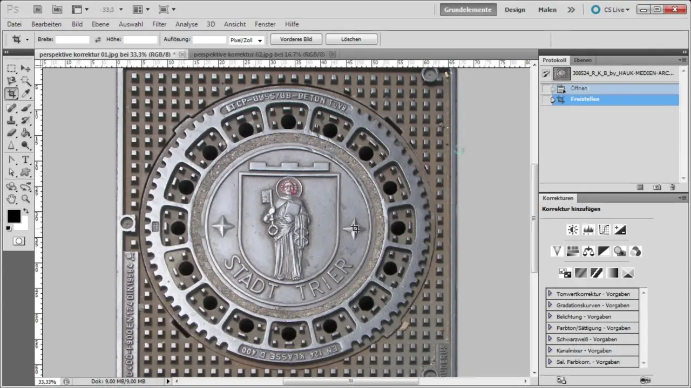Viewport: 691px width, 388px height.
Task: Expand Gradationskurven - Vorgaben
Action: [x=550, y=305]
